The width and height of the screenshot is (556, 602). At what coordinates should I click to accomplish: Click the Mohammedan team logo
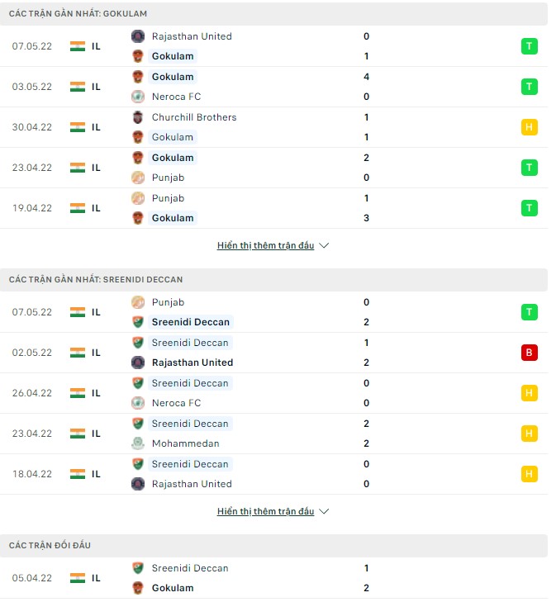pos(138,443)
